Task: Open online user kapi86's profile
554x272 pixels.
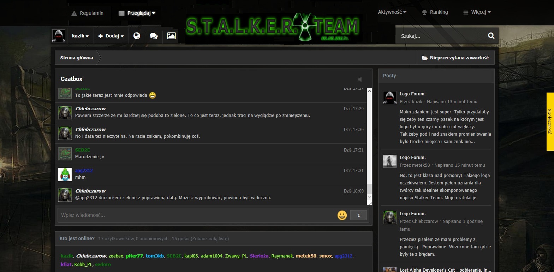Action: (x=191, y=256)
